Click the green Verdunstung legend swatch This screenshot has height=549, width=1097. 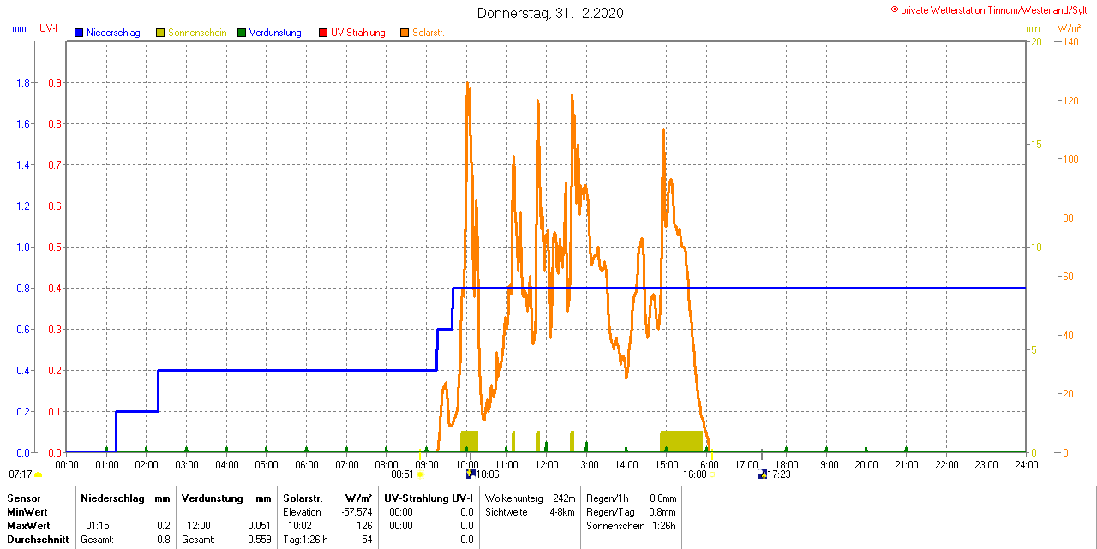tap(242, 33)
